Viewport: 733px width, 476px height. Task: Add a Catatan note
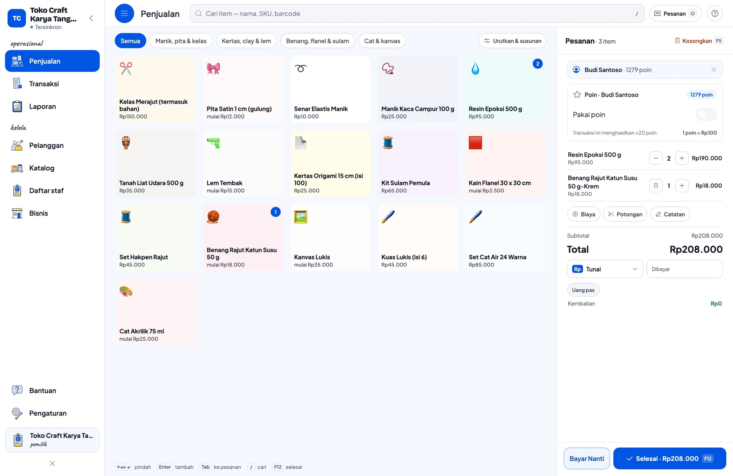pyautogui.click(x=670, y=214)
